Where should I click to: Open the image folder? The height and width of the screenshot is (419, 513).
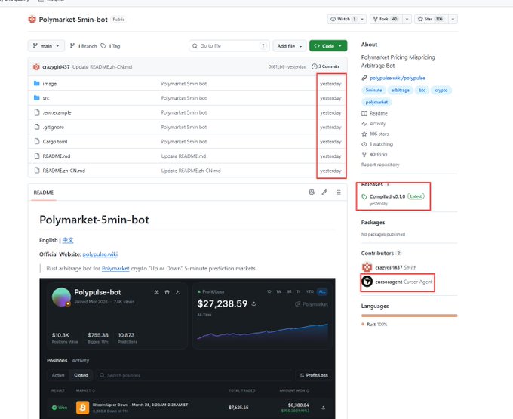[49, 84]
